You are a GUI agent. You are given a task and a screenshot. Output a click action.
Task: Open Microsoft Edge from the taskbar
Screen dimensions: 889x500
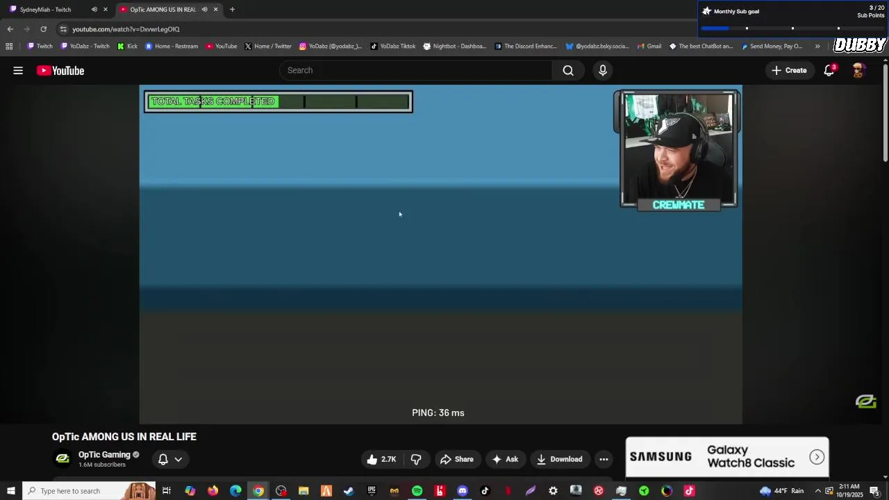(235, 491)
